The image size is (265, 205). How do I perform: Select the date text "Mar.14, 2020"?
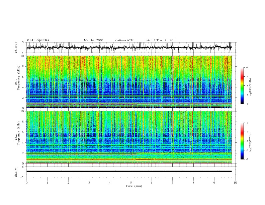[93, 40]
